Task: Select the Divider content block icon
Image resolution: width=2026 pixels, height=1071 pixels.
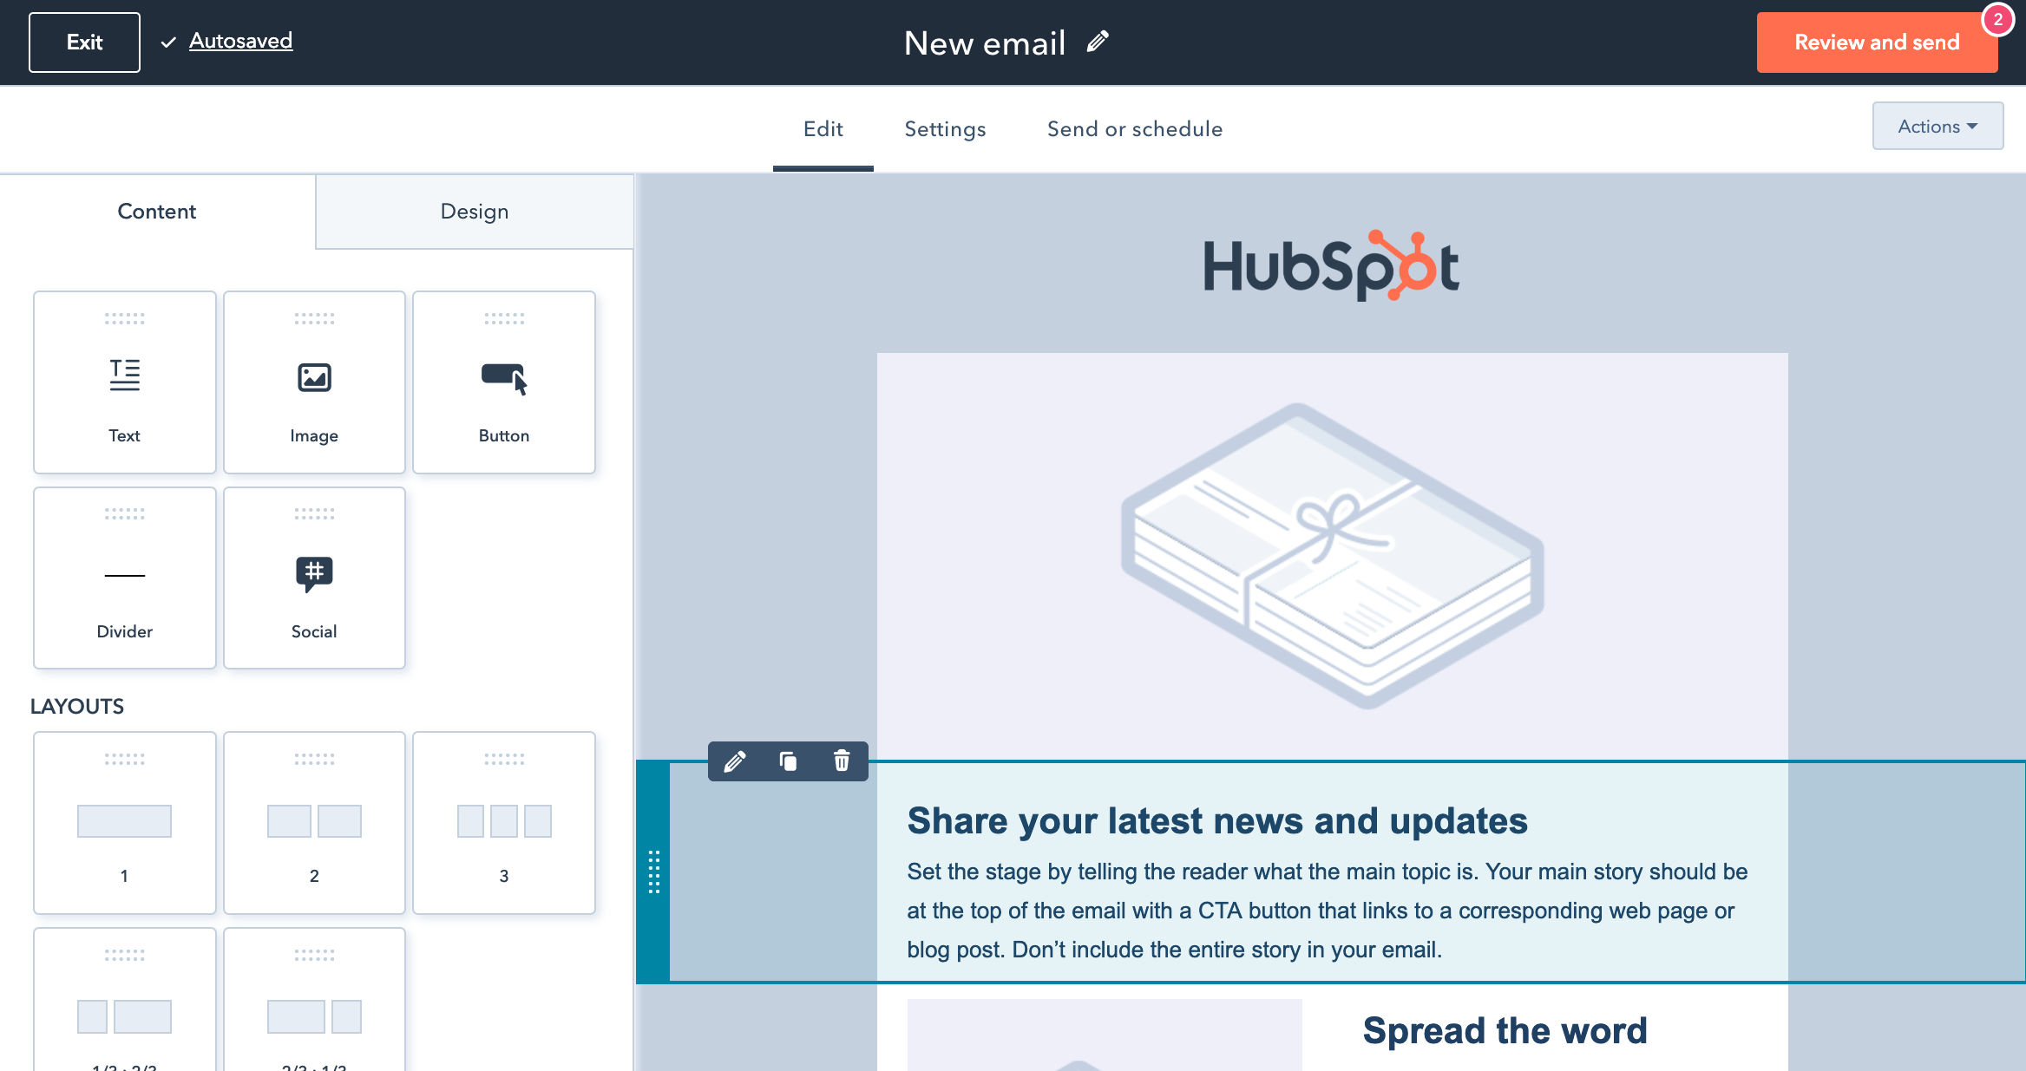Action: pyautogui.click(x=123, y=576)
